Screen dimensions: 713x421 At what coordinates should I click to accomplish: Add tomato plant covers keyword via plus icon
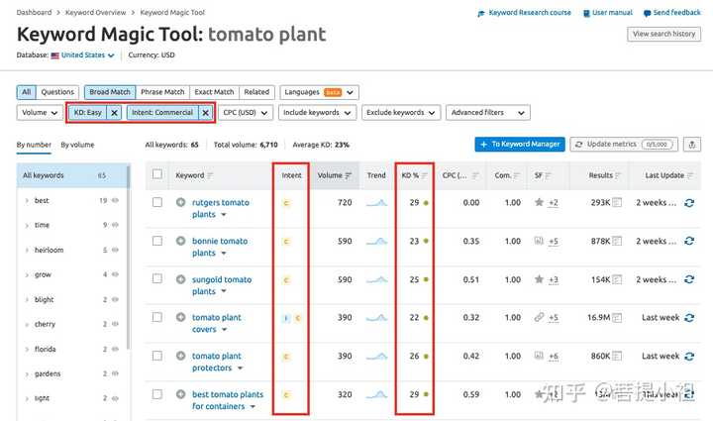pos(180,317)
